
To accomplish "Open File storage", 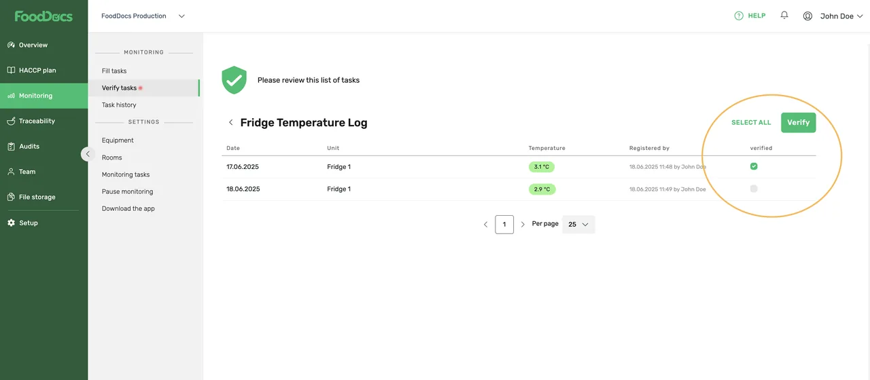I will (x=43, y=197).
